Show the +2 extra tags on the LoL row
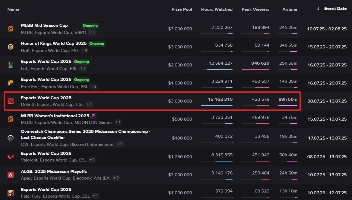Image resolution: width=352 pixels, height=200 pixels. pyautogui.click(x=83, y=68)
